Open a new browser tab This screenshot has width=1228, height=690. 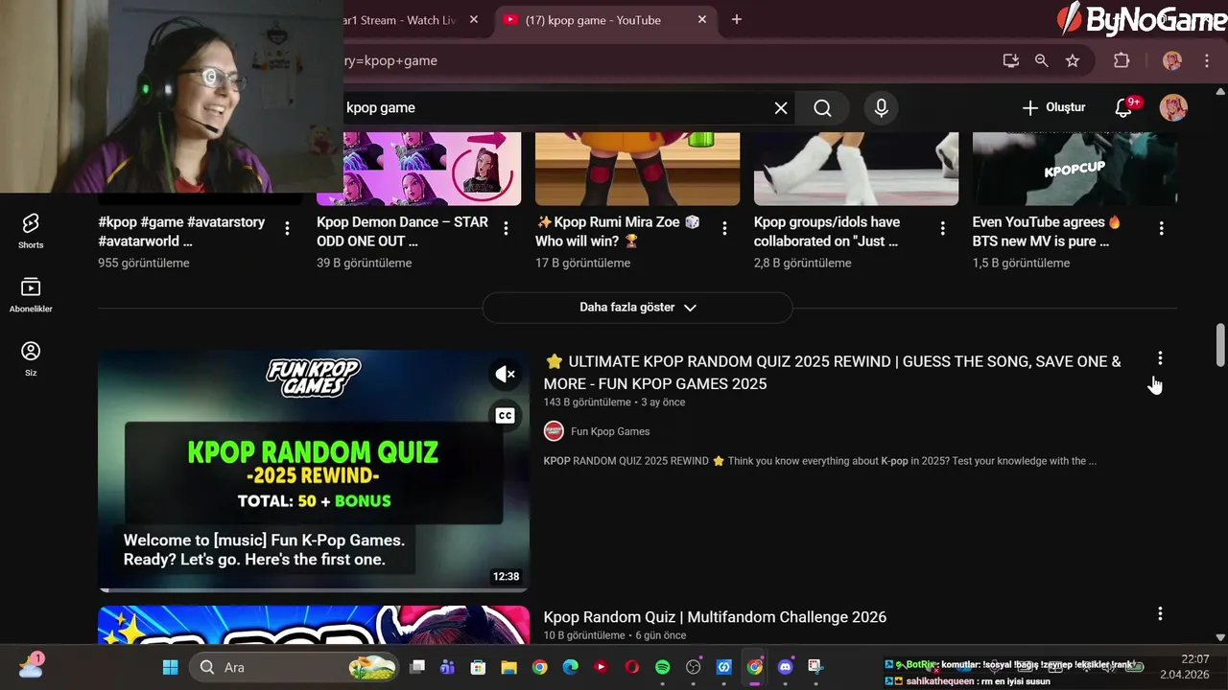click(737, 19)
